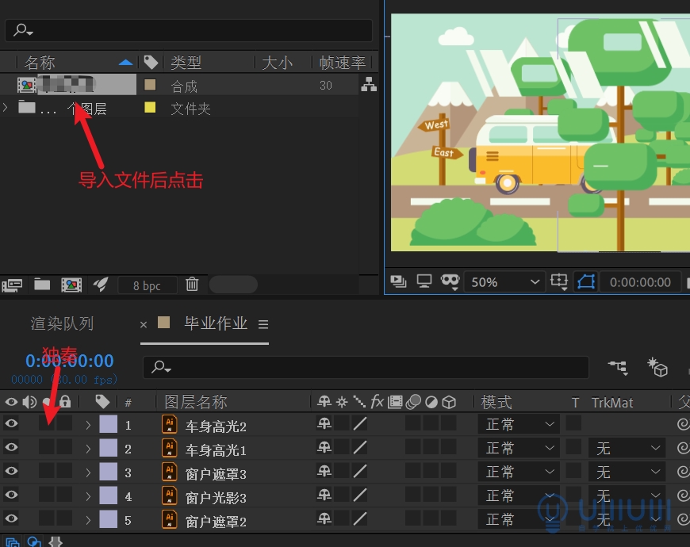
Task: Solo layer 车身高光2
Action: pos(47,423)
